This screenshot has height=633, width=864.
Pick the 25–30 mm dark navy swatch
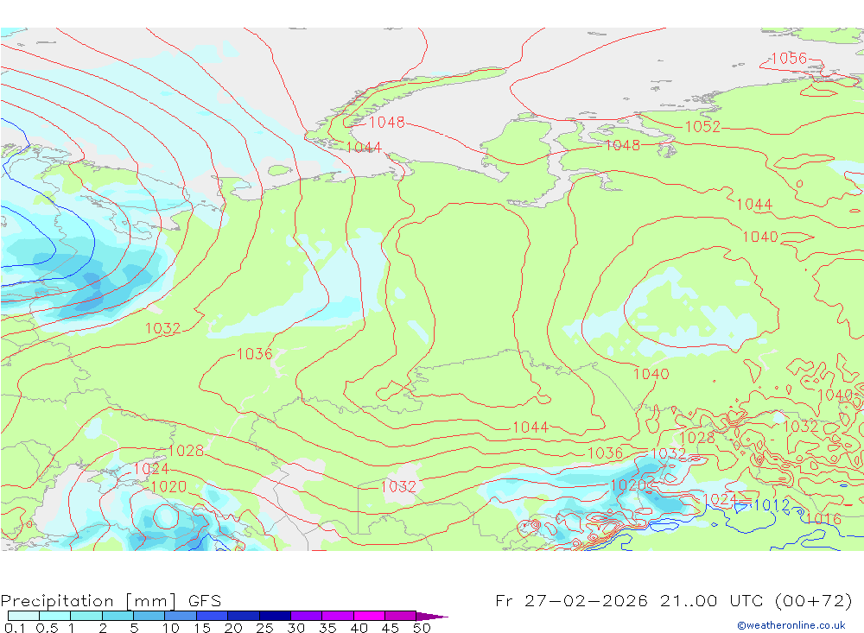[x=275, y=616]
